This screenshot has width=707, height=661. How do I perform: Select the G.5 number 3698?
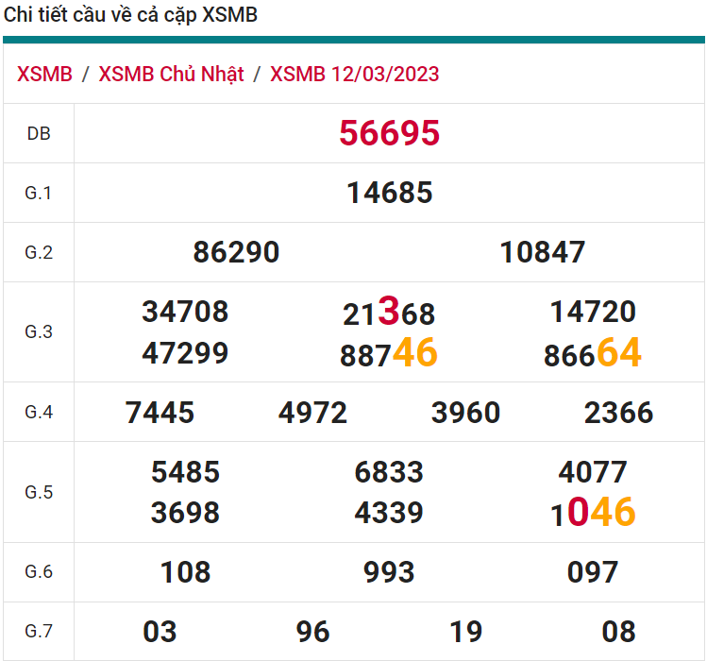(x=185, y=513)
